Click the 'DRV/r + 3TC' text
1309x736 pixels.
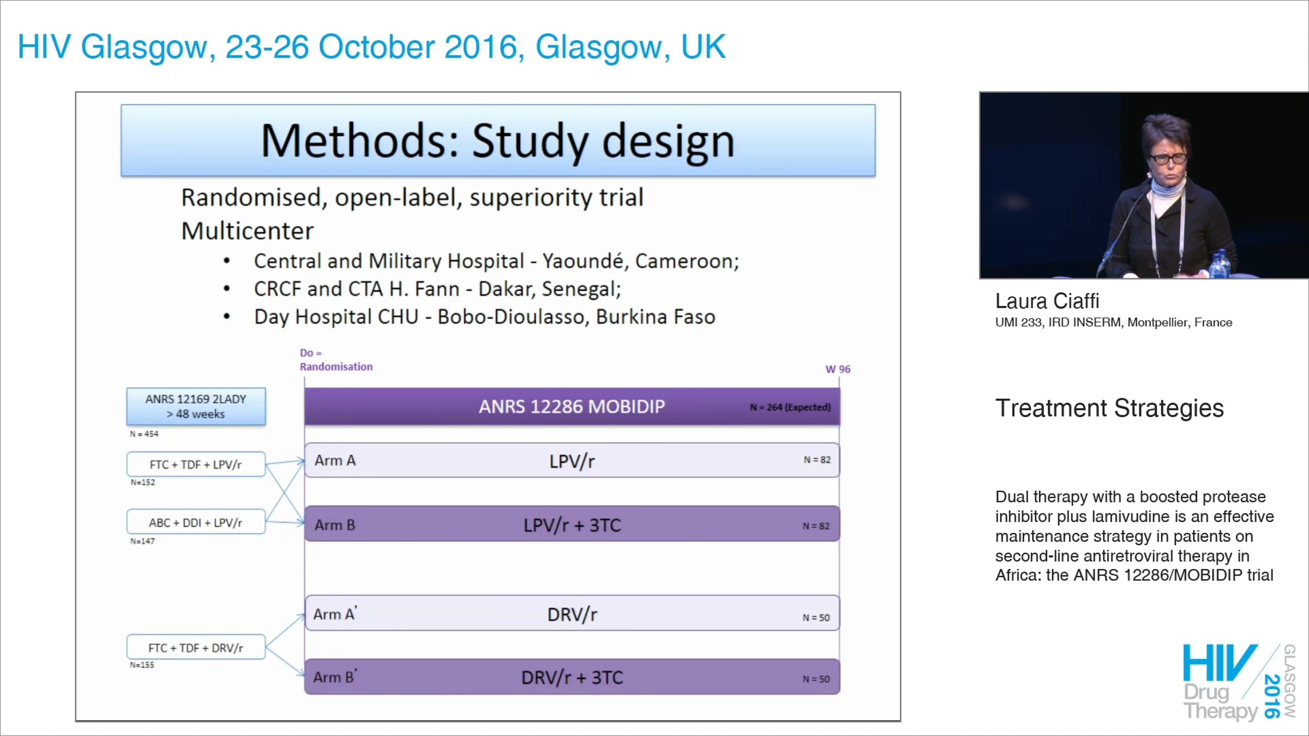[x=572, y=678]
